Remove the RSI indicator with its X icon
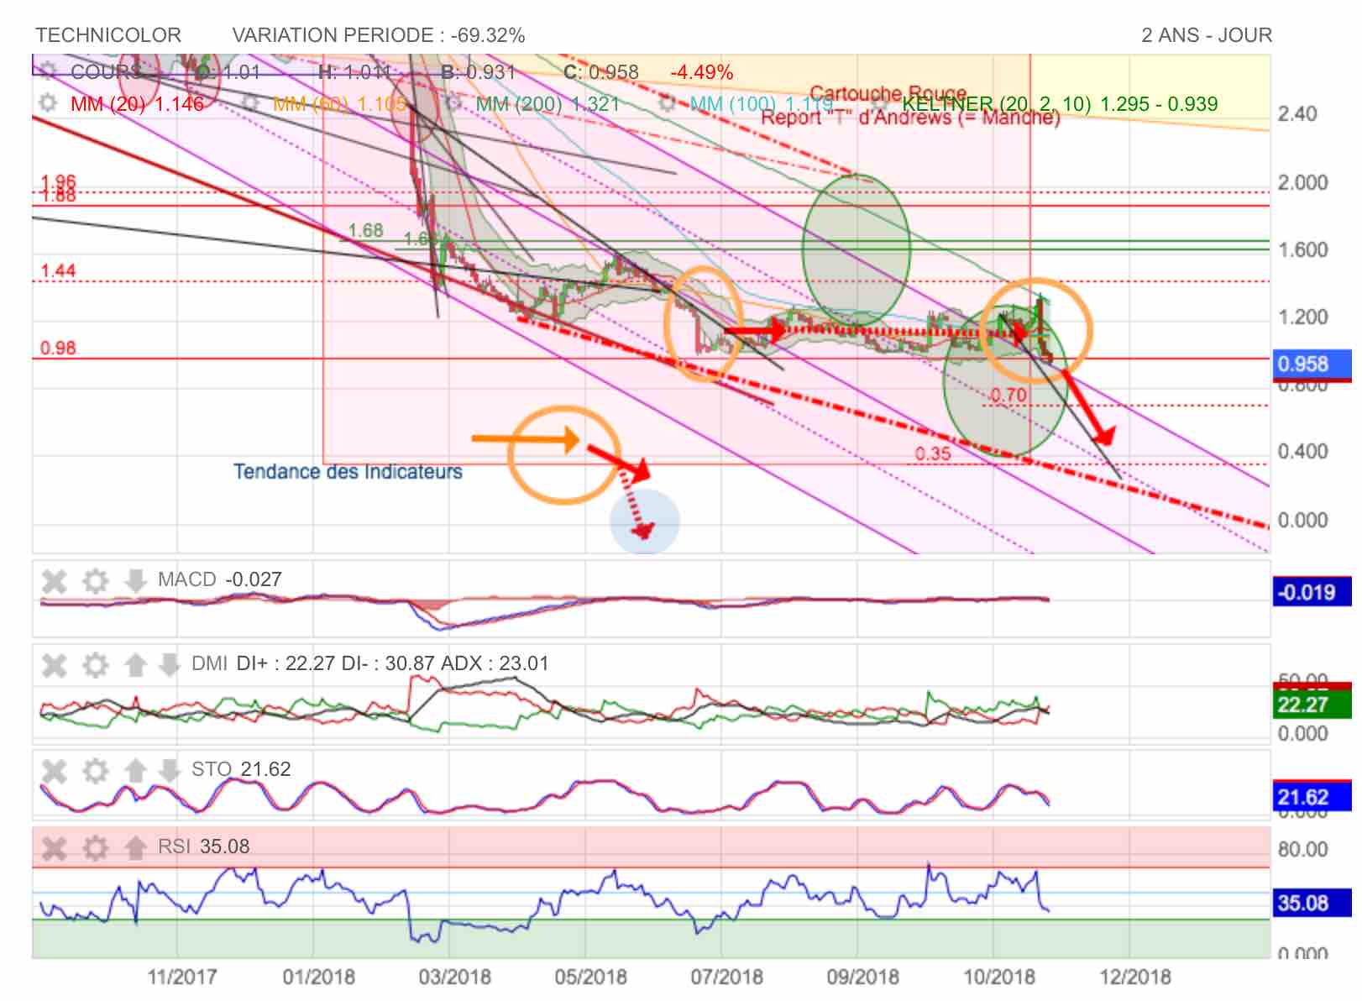The width and height of the screenshot is (1362, 1001). [x=55, y=847]
